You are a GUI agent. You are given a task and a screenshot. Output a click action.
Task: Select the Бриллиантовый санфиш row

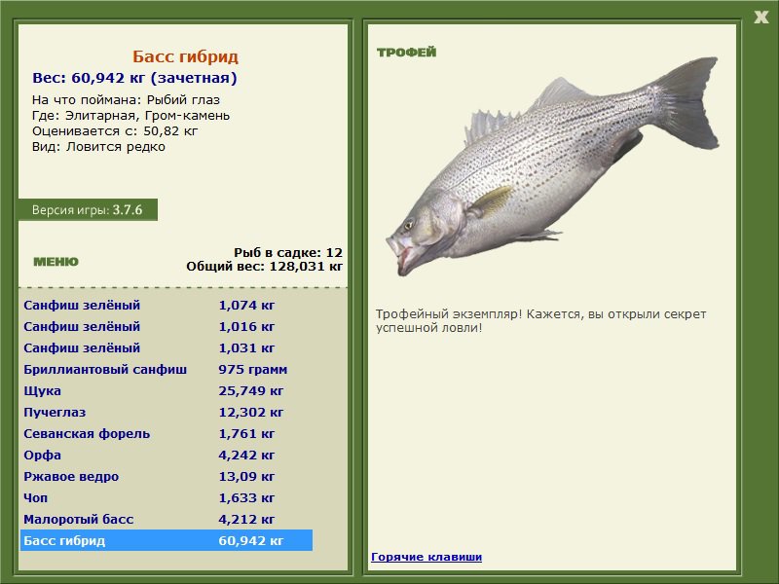pyautogui.click(x=167, y=369)
